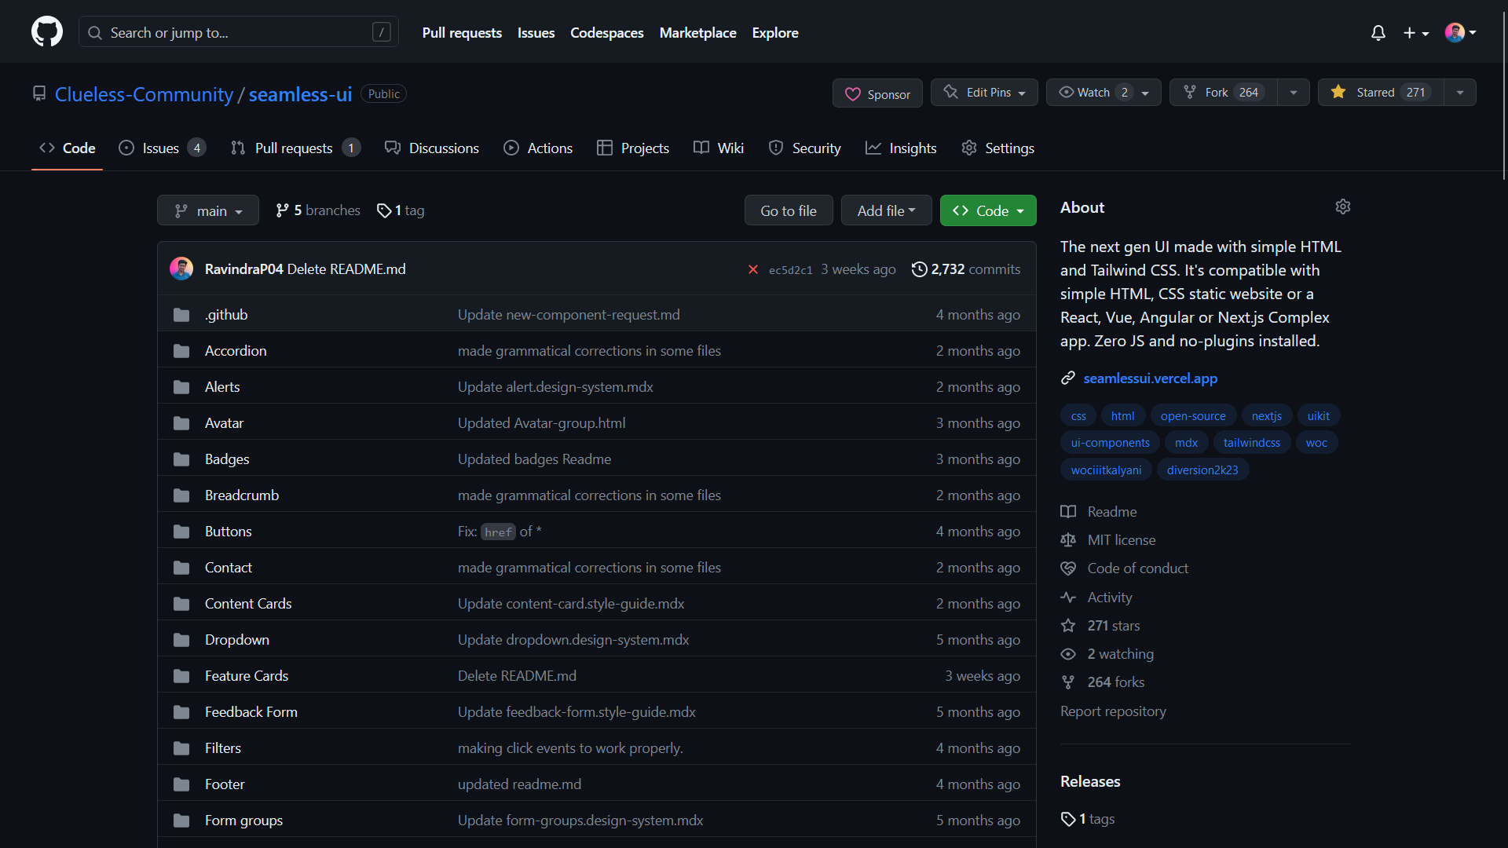Image resolution: width=1508 pixels, height=848 pixels.
Task: Click the Sponsor button
Action: pyautogui.click(x=877, y=93)
